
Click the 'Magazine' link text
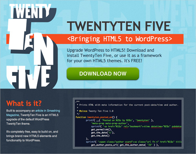[13, 115]
